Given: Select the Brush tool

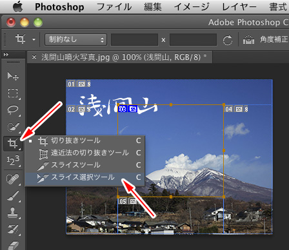Looking at the screenshot, I should coord(13,196).
